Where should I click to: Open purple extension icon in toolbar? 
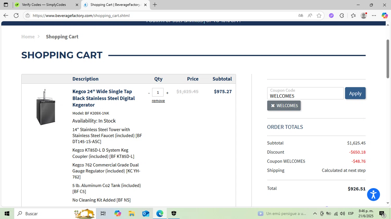pos(331,16)
